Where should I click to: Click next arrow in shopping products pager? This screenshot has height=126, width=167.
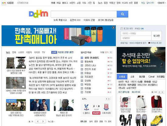tap(162, 92)
